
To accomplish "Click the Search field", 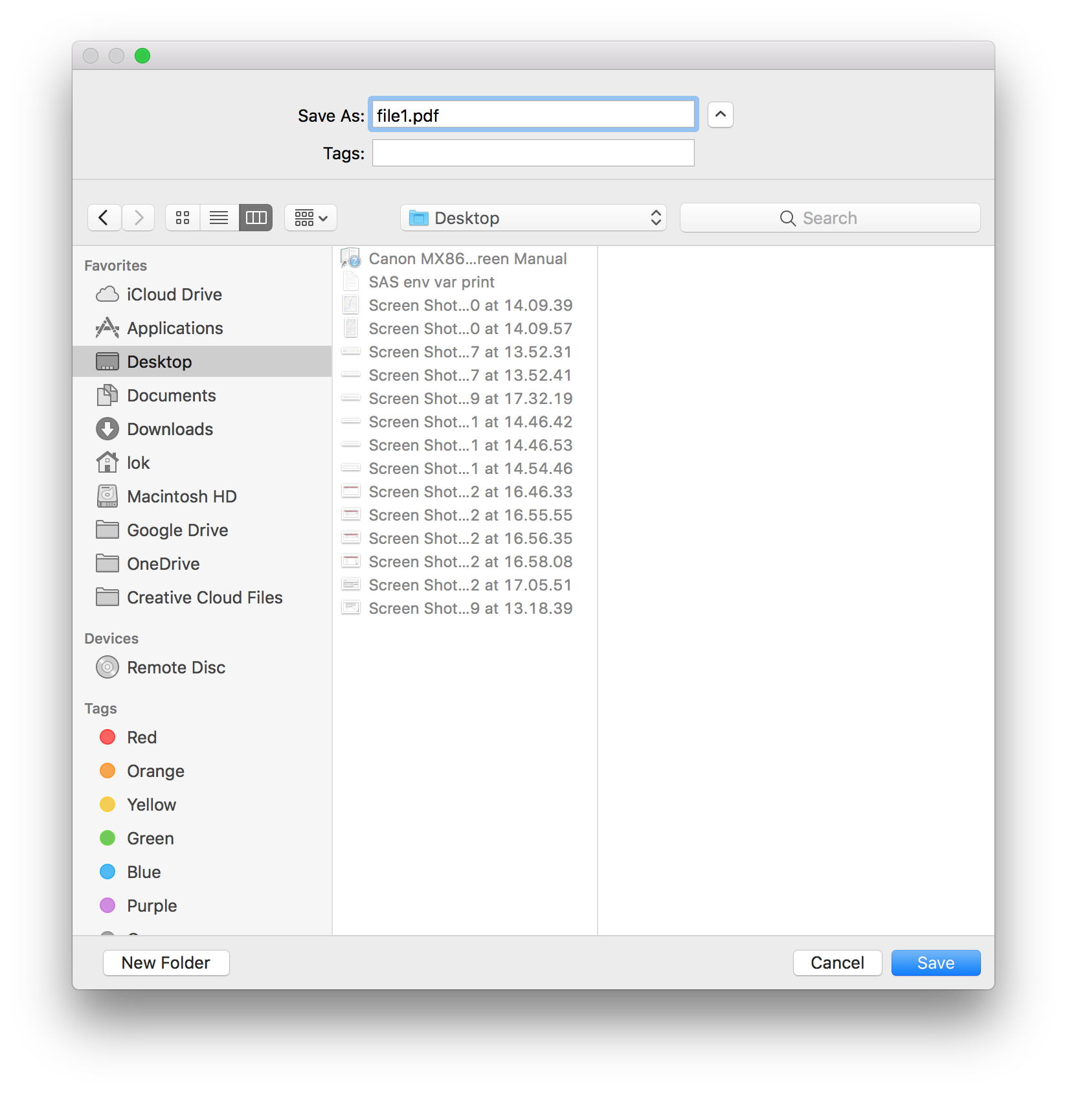I will click(830, 218).
